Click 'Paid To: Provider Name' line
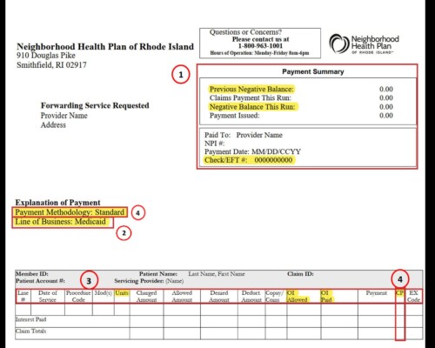The width and height of the screenshot is (435, 348). (244, 135)
